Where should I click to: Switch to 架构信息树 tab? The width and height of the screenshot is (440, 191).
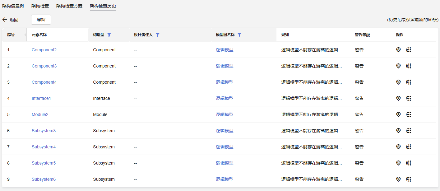(x=13, y=6)
